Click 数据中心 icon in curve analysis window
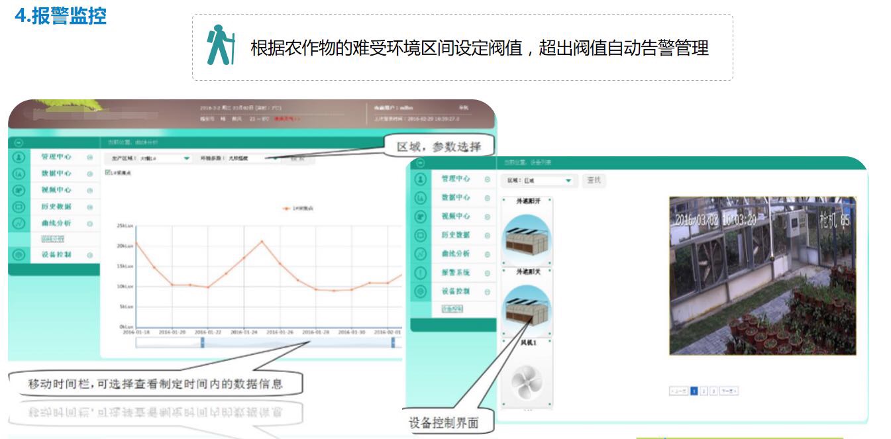891x439 pixels. pos(19,173)
